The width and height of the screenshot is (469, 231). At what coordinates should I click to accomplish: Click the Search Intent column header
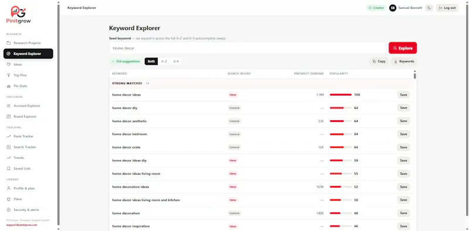[239, 74]
